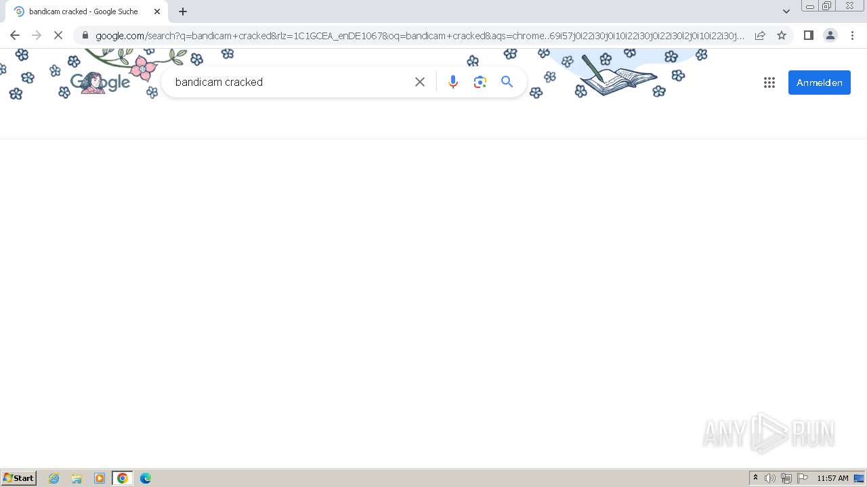Image resolution: width=867 pixels, height=487 pixels.
Task: Open Action Center flag icon
Action: [803, 478]
